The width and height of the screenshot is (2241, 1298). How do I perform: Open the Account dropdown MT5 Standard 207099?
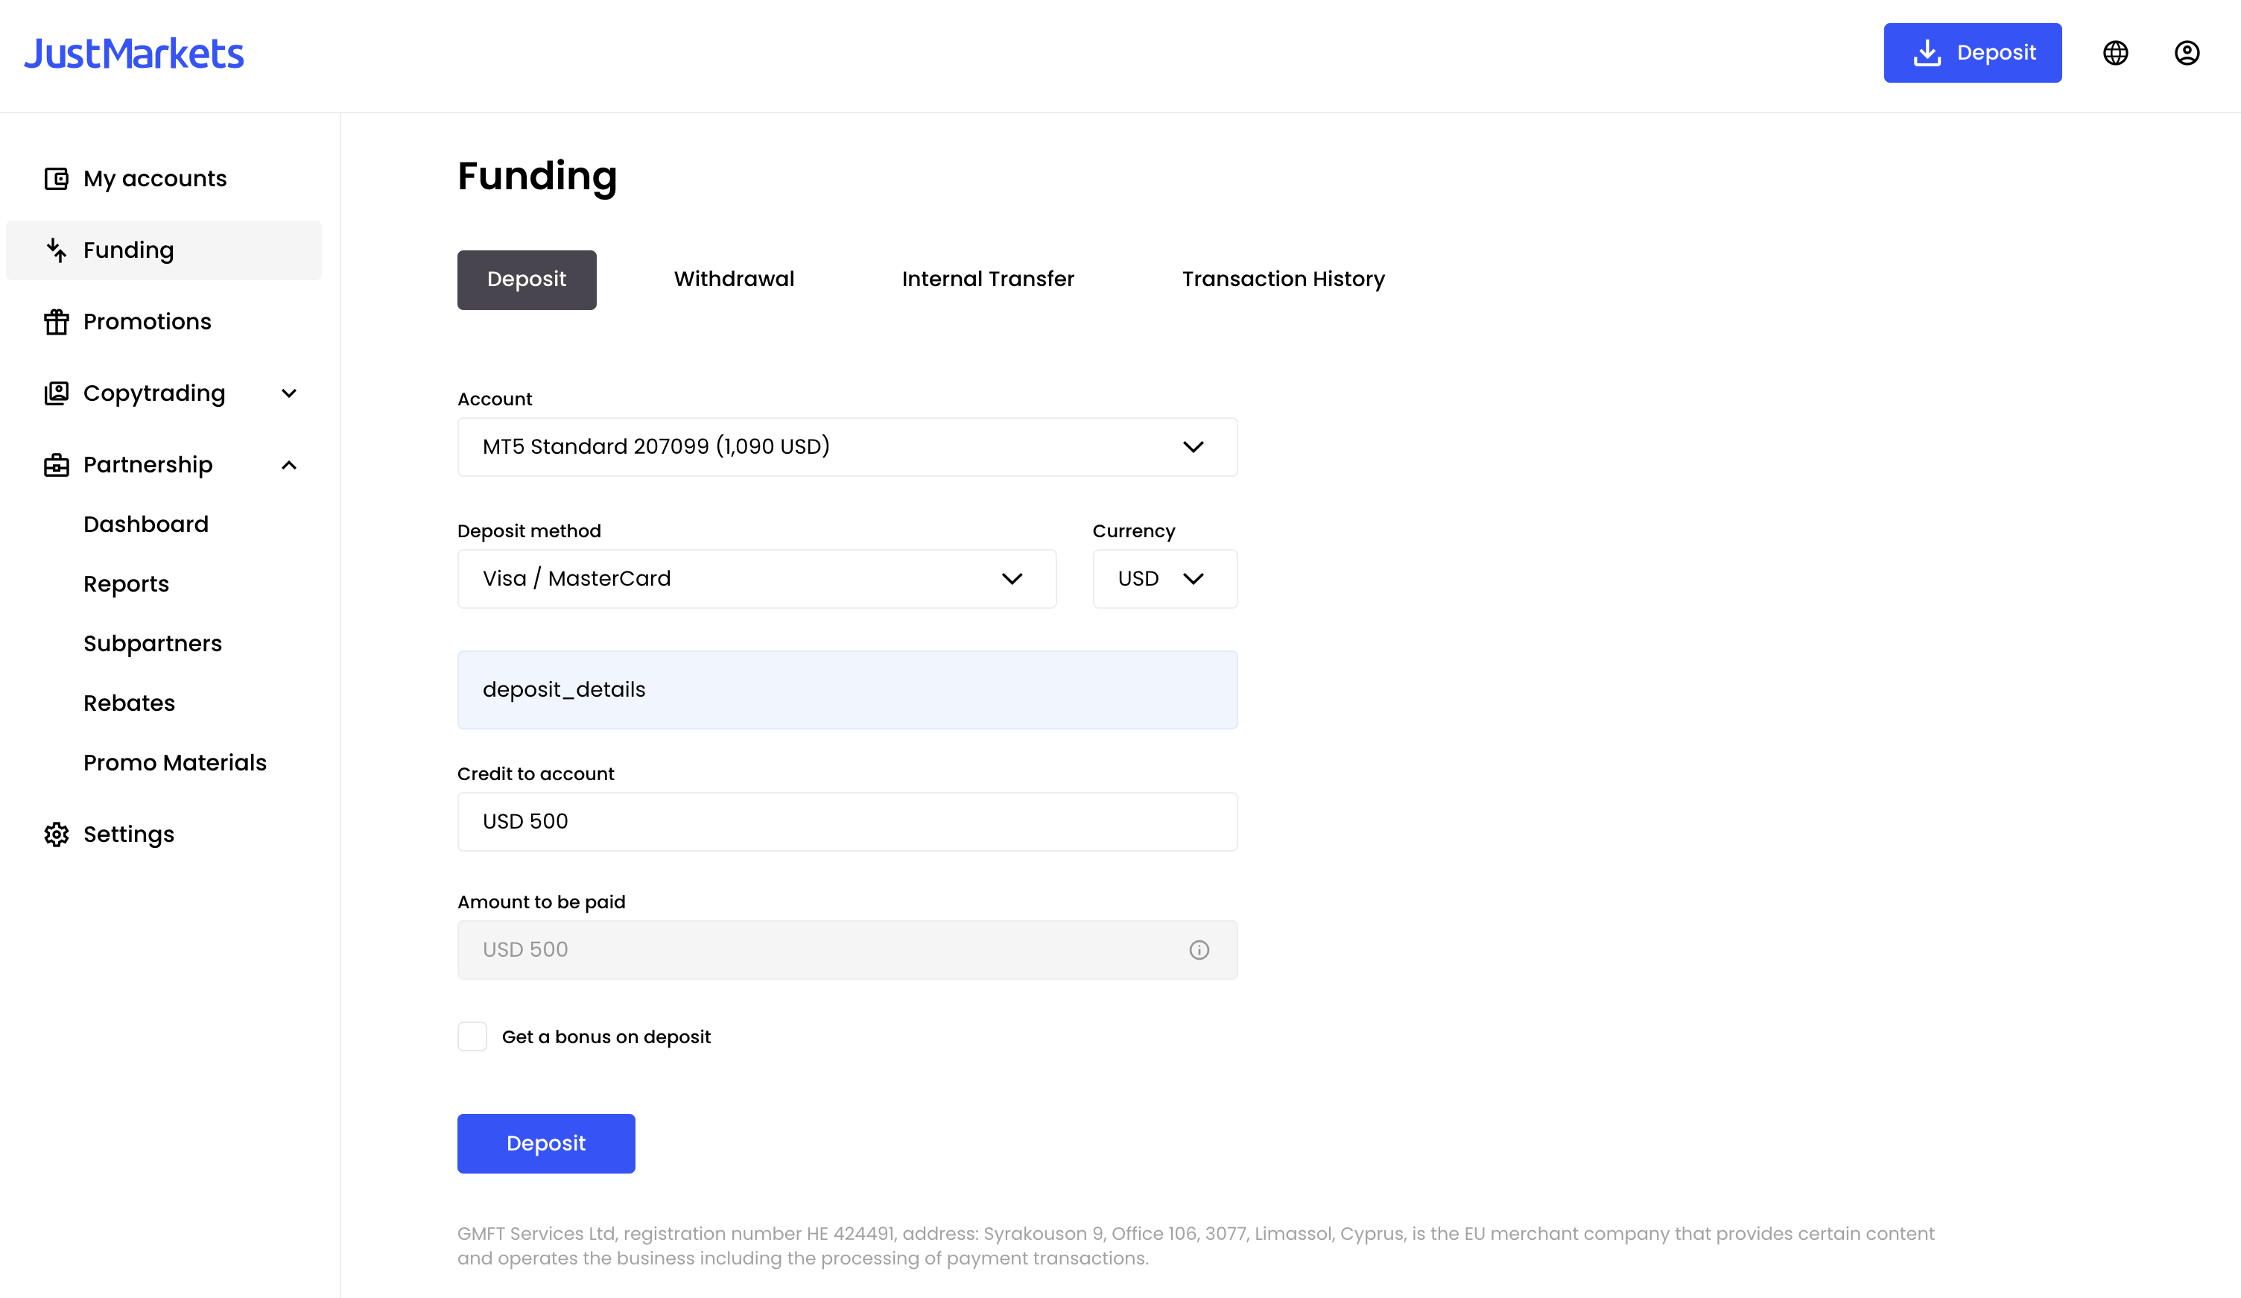click(846, 446)
